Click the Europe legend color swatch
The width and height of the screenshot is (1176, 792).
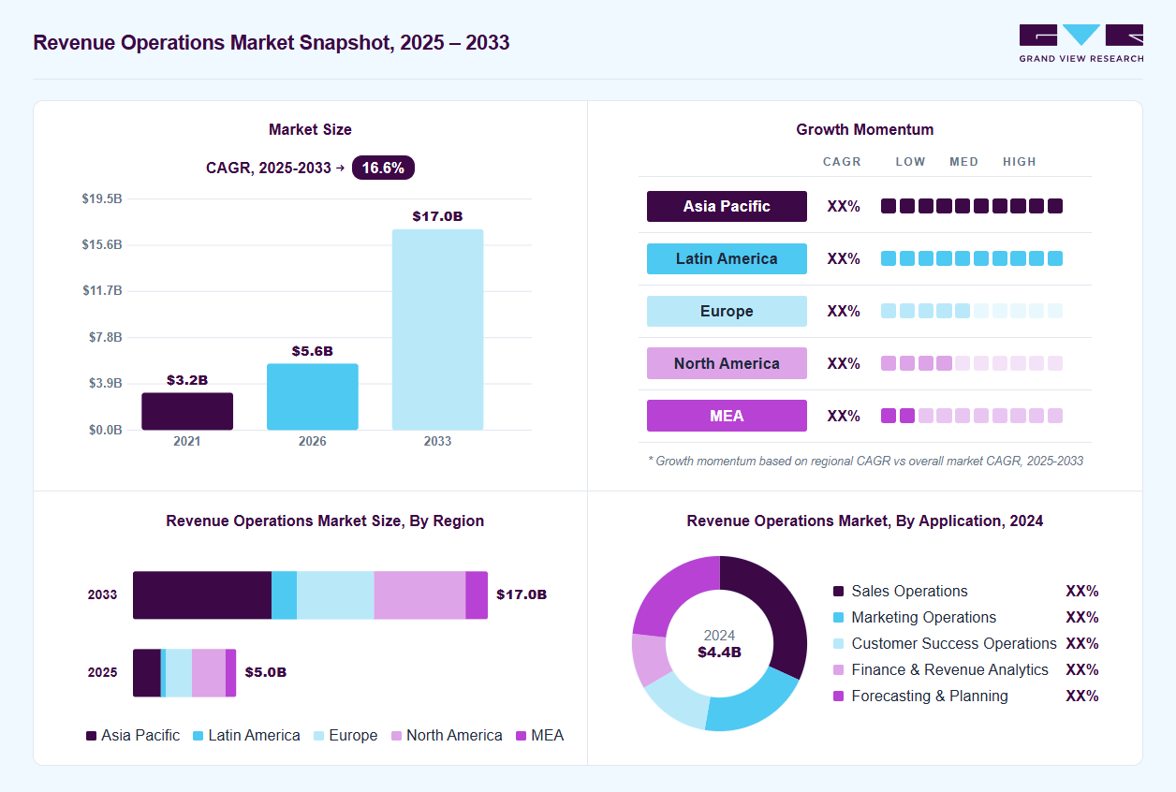(318, 736)
